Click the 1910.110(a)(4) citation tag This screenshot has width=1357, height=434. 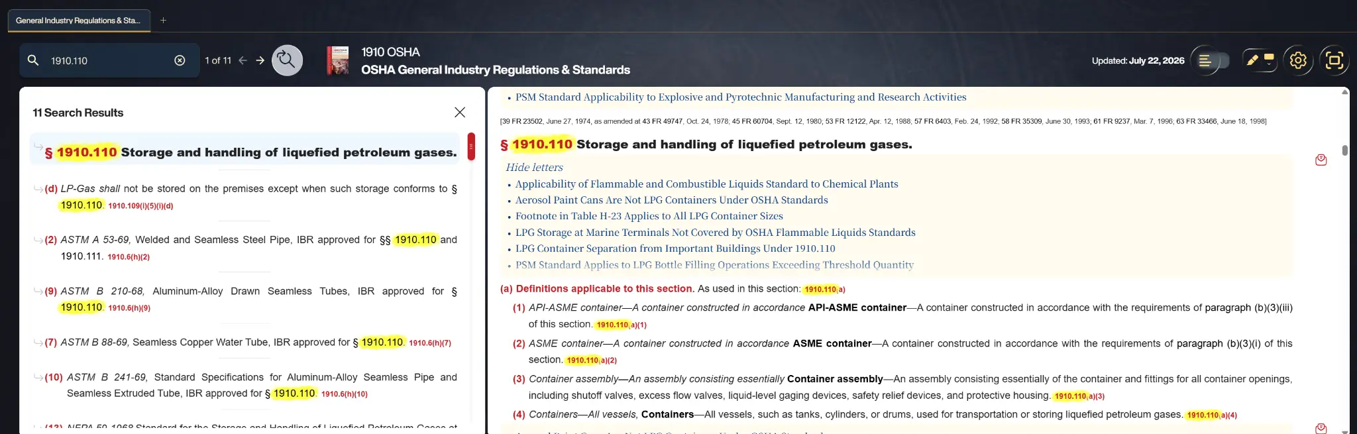point(1211,415)
